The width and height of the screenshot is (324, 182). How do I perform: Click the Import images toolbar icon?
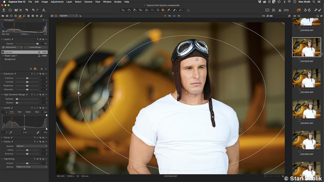coord(4,10)
